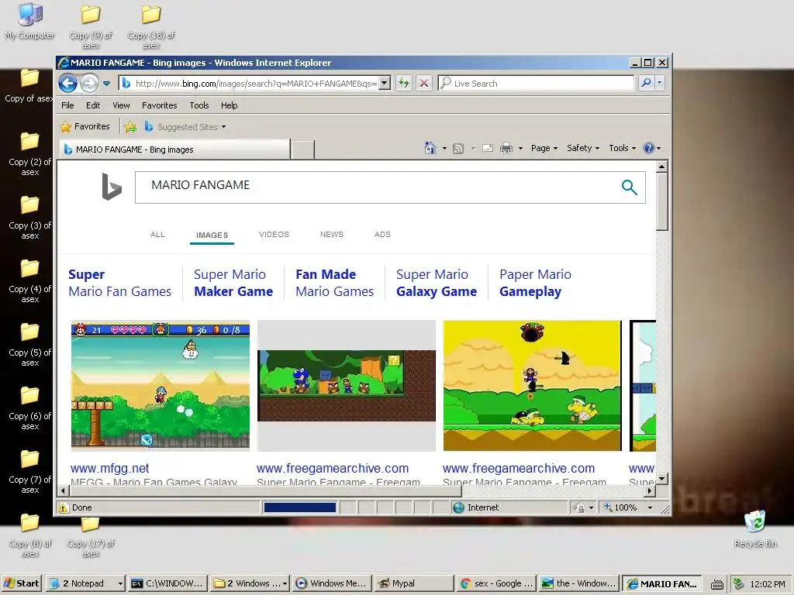The width and height of the screenshot is (794, 595).
Task: Switch to the NEWS results tab
Action: pyautogui.click(x=332, y=234)
